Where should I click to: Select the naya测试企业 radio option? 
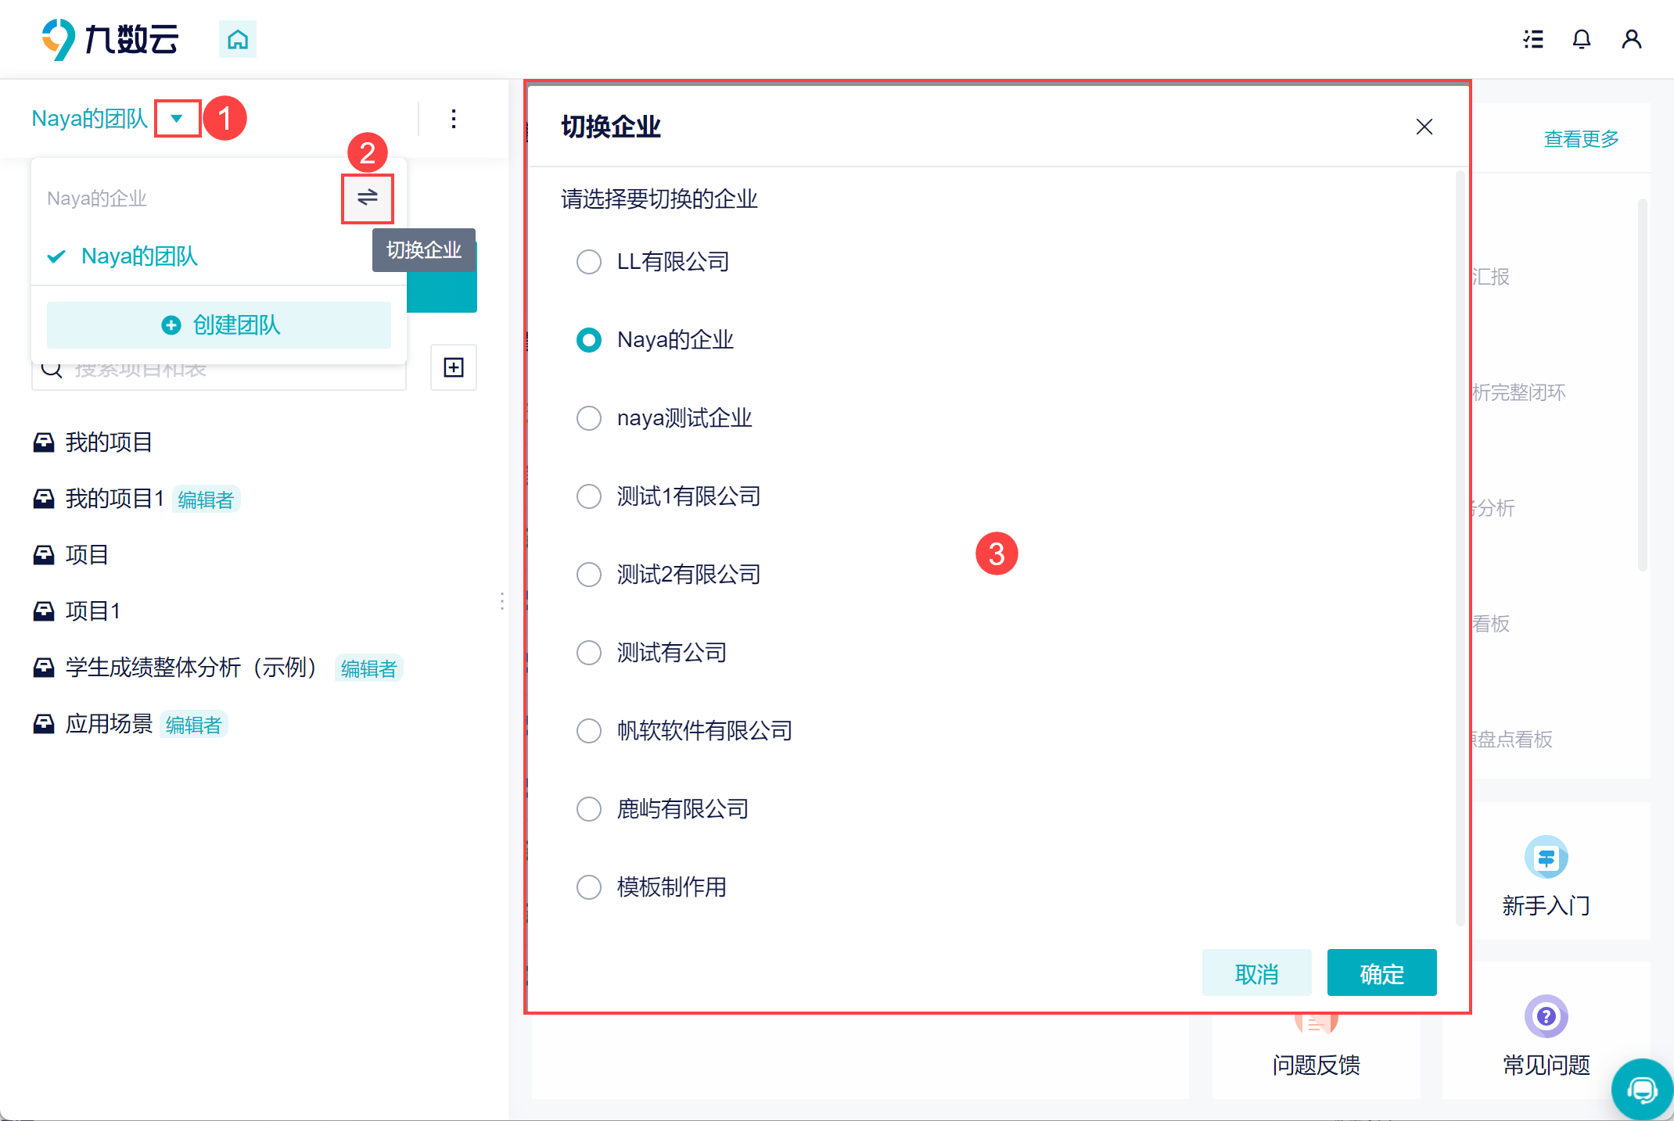click(x=589, y=418)
